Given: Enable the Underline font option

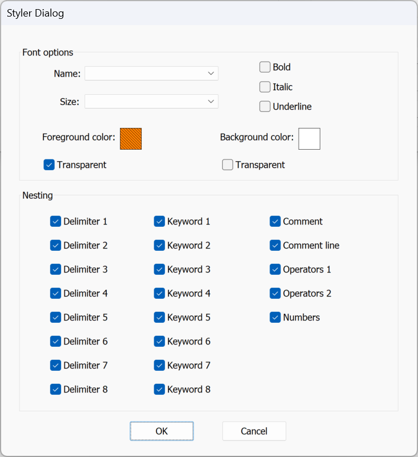Looking at the screenshot, I should (x=265, y=106).
